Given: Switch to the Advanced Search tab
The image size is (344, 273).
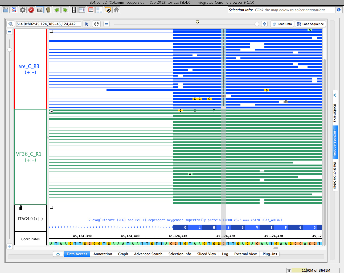Looking at the screenshot, I should 148,254.
